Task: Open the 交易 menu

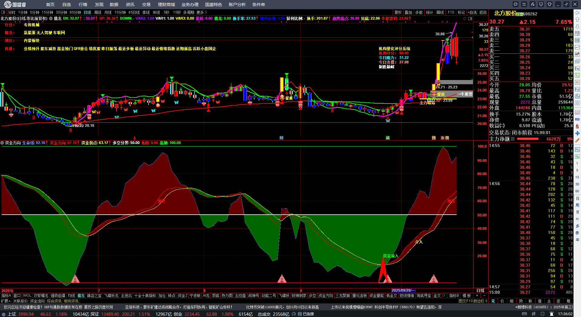Action: tap(146, 5)
